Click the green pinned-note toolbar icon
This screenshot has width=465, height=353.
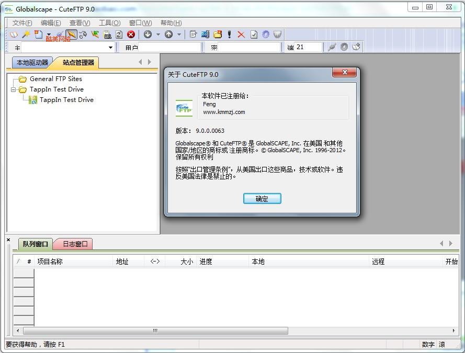tap(95, 35)
